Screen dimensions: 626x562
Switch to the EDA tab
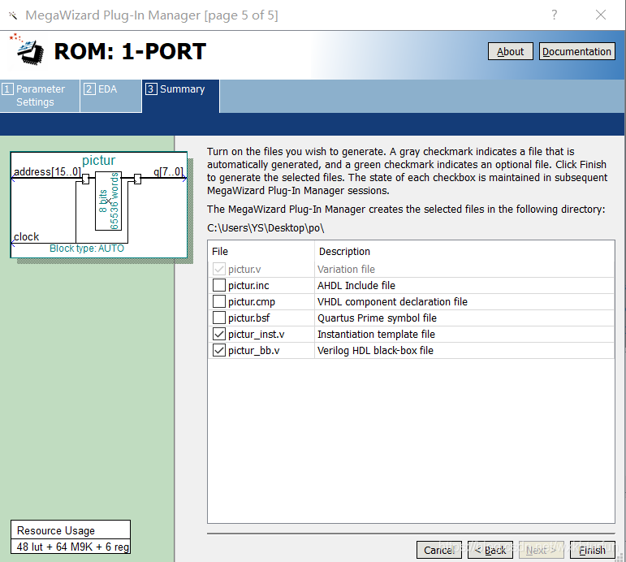tap(110, 96)
